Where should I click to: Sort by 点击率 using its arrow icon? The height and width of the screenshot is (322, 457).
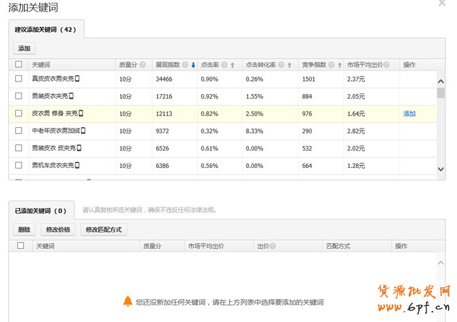click(233, 65)
